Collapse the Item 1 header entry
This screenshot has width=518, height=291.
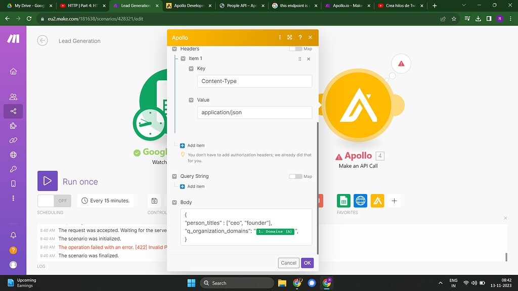183,59
